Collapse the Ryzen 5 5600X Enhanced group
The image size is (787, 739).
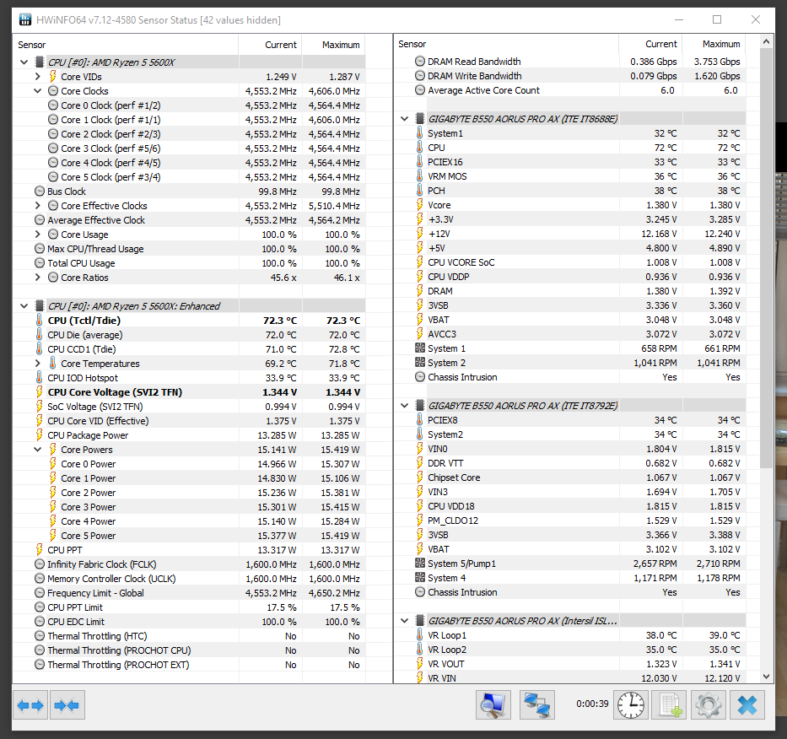pos(24,305)
